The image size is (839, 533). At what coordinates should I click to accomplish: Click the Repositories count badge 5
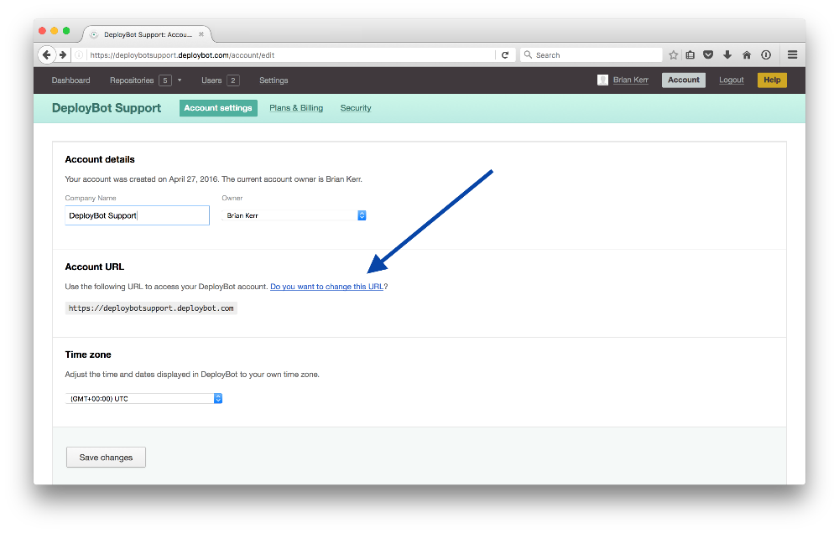click(165, 80)
